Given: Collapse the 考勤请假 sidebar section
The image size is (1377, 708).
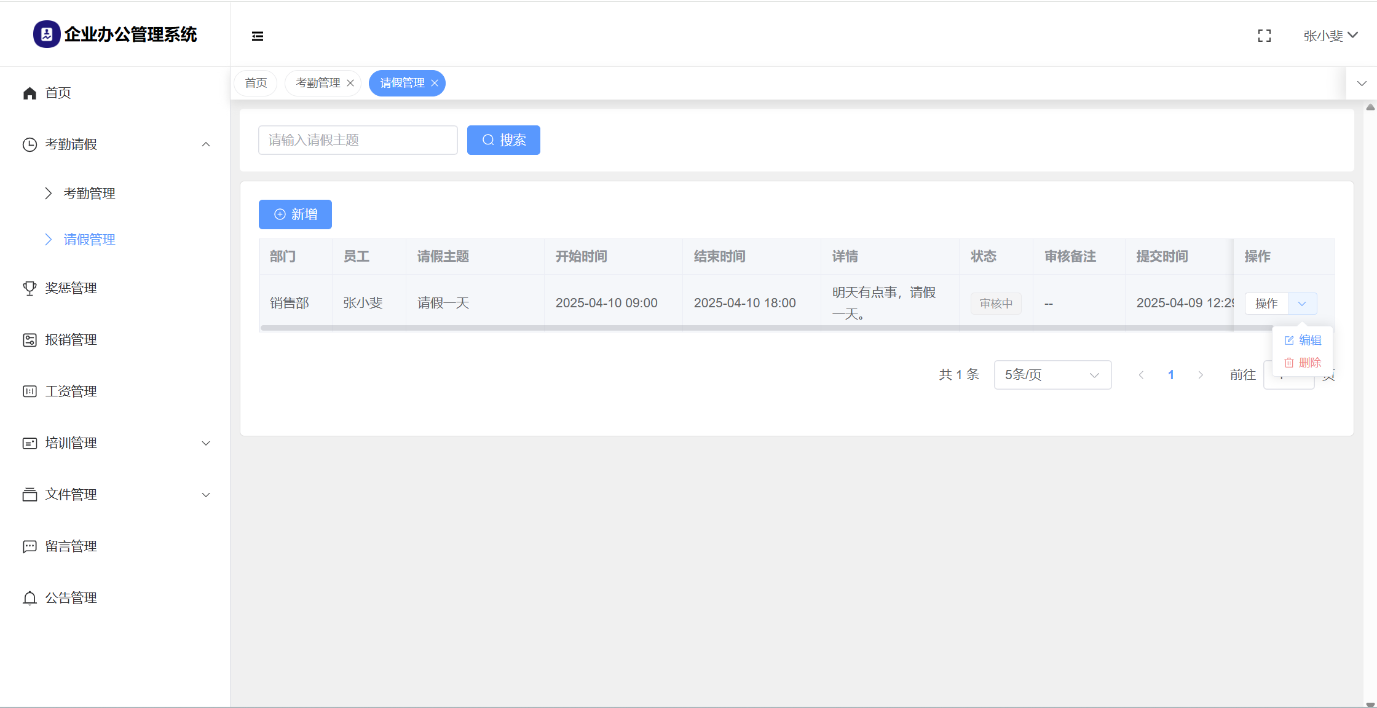Looking at the screenshot, I should (x=206, y=144).
